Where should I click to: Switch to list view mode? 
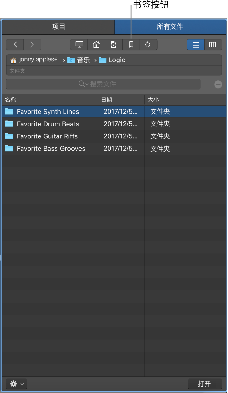click(196, 44)
